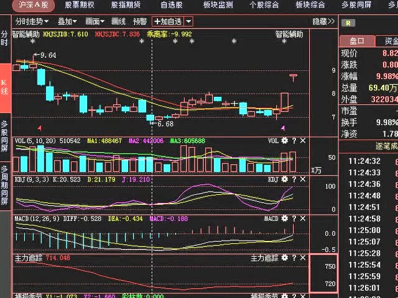This screenshot has width=398, height=298.
Task: Click the 预警 toolbar button
Action: coord(140,22)
